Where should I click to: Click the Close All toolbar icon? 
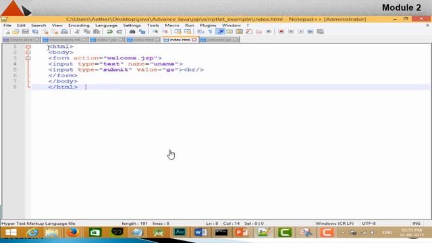tap(55, 32)
